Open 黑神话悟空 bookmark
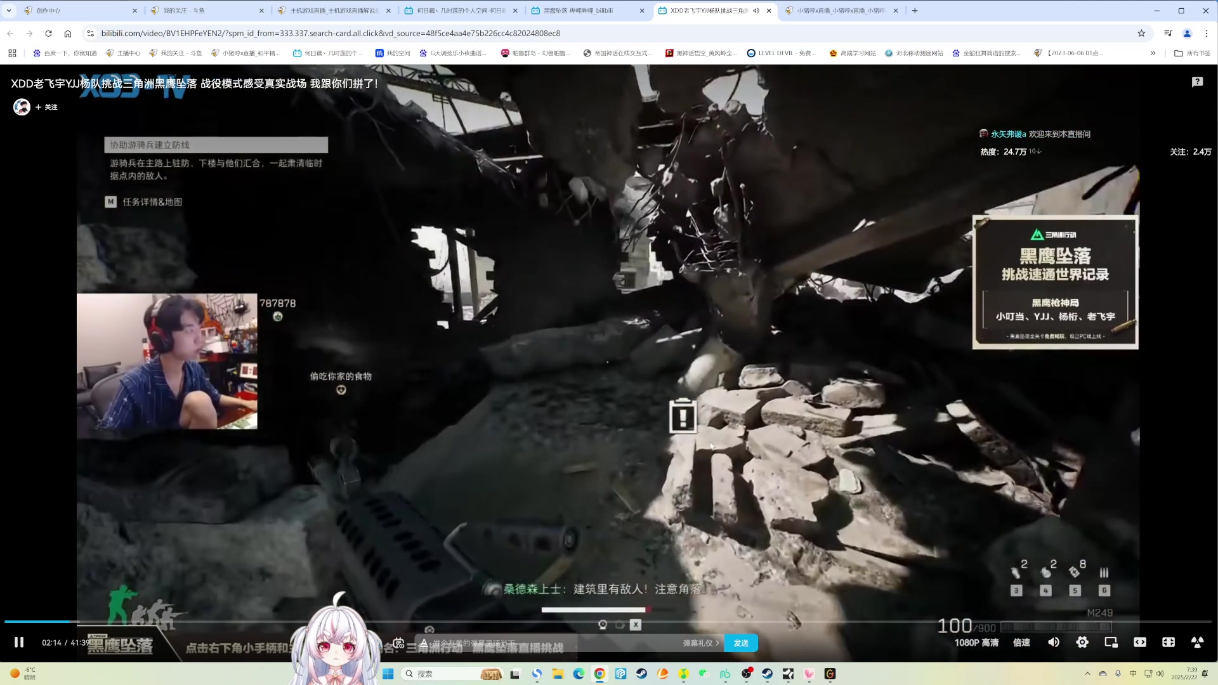The image size is (1218, 685). [700, 53]
